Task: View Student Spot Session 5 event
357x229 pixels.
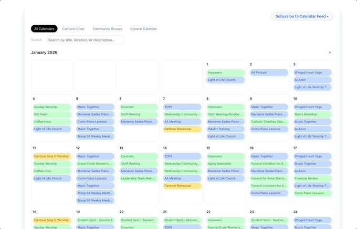Action: point(95,221)
